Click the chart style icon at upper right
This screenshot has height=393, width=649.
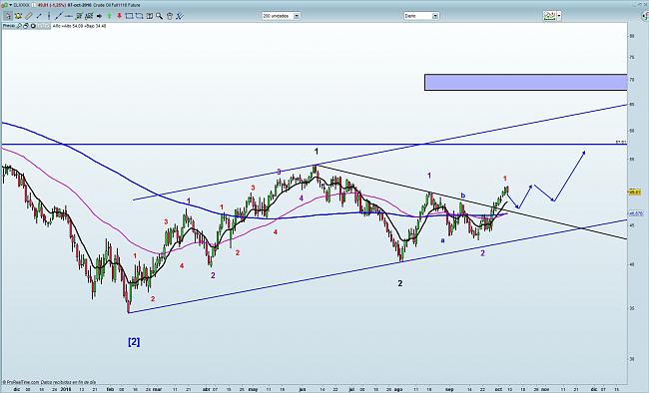pyautogui.click(x=550, y=16)
